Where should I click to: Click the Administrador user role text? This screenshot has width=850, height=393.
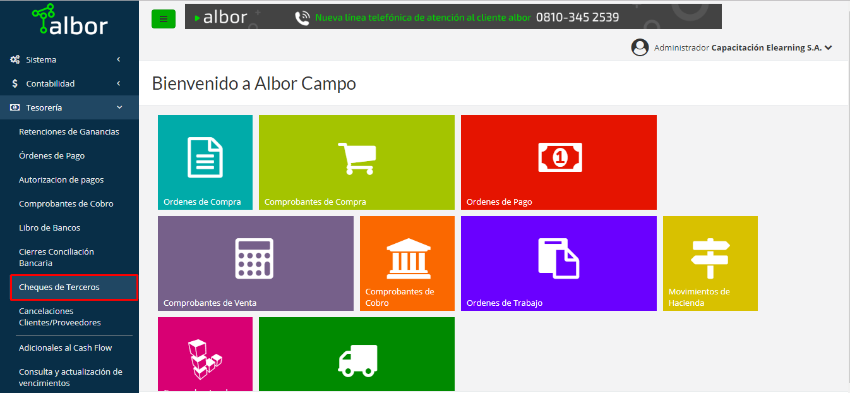pos(681,47)
